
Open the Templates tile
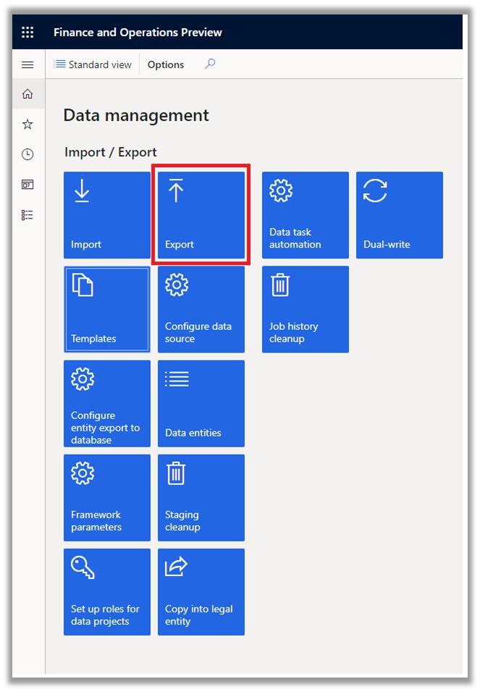(x=107, y=309)
